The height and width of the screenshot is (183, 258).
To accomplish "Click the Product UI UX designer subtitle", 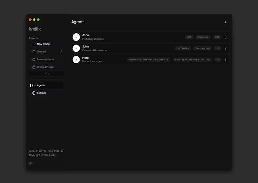I will coord(95,50).
